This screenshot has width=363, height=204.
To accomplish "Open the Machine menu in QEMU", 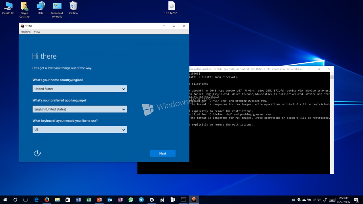I will pyautogui.click(x=26, y=32).
